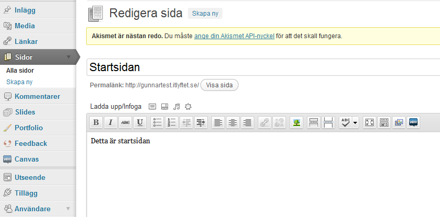Viewport: 440px width, 217px height.
Task: Click the Ladda upp/Infoga label
Action: (116, 107)
